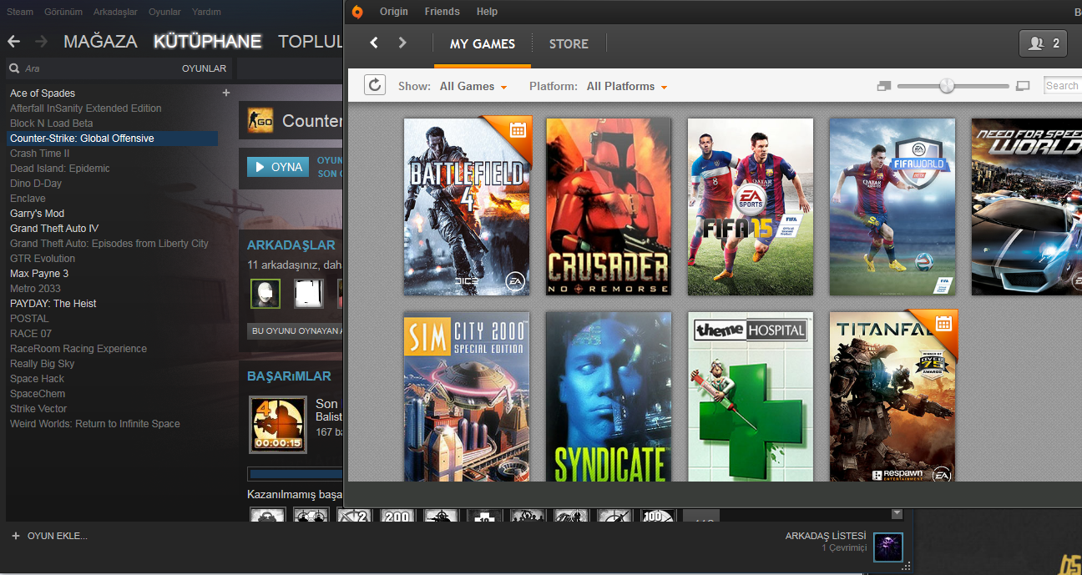
Task: Open the SimCity 2000 Special Edition tile
Action: (x=467, y=396)
